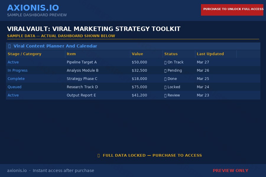Click the AXIONIS.IO logo
The width and height of the screenshot is (266, 177).
point(33,8)
